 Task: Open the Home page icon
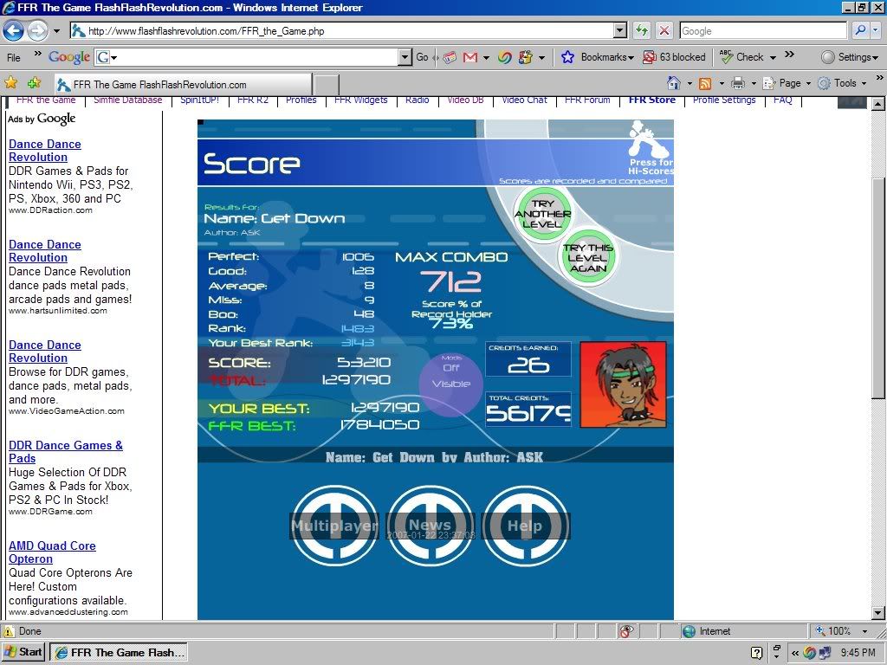pyautogui.click(x=674, y=83)
